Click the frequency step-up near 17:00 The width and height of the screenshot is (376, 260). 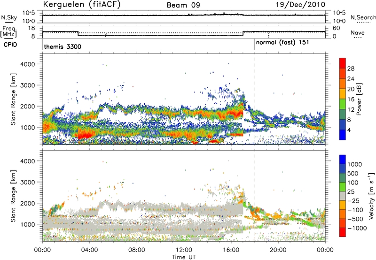coord(243,33)
